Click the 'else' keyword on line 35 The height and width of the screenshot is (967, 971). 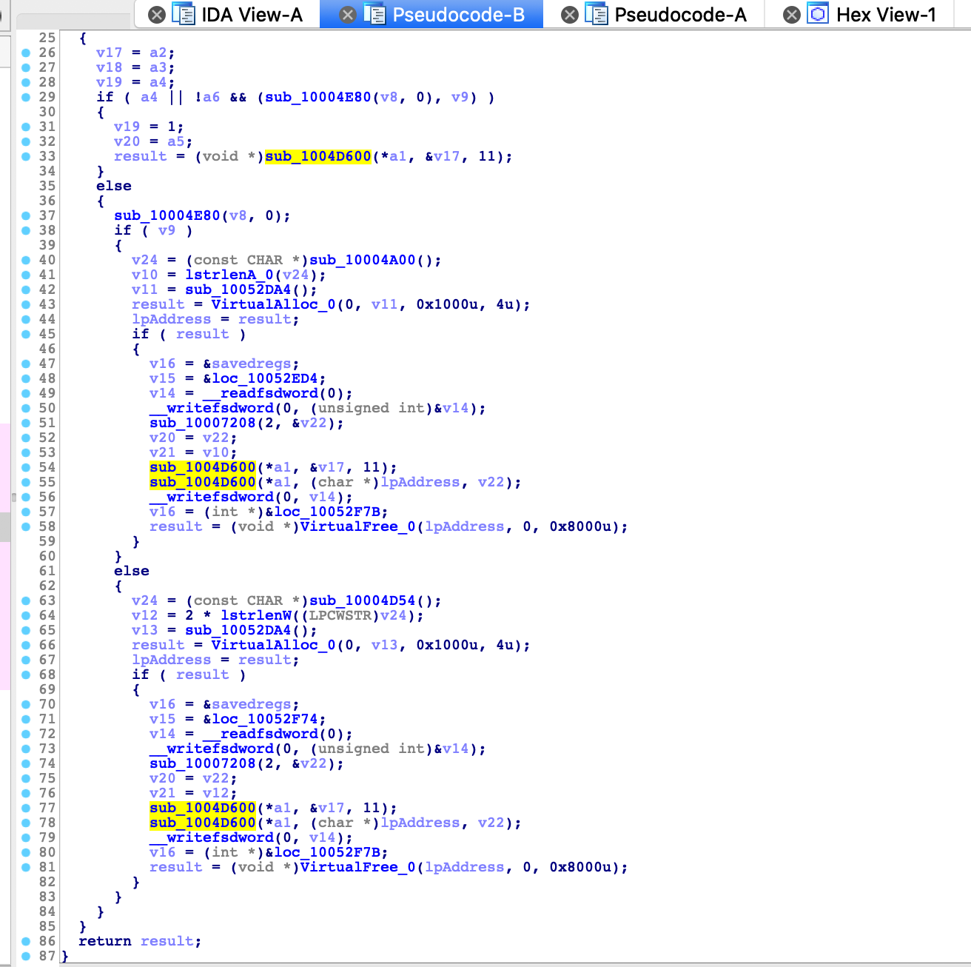tap(114, 186)
